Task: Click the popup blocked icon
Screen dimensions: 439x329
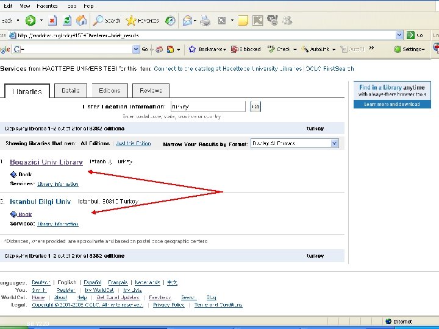Action: click(x=234, y=49)
